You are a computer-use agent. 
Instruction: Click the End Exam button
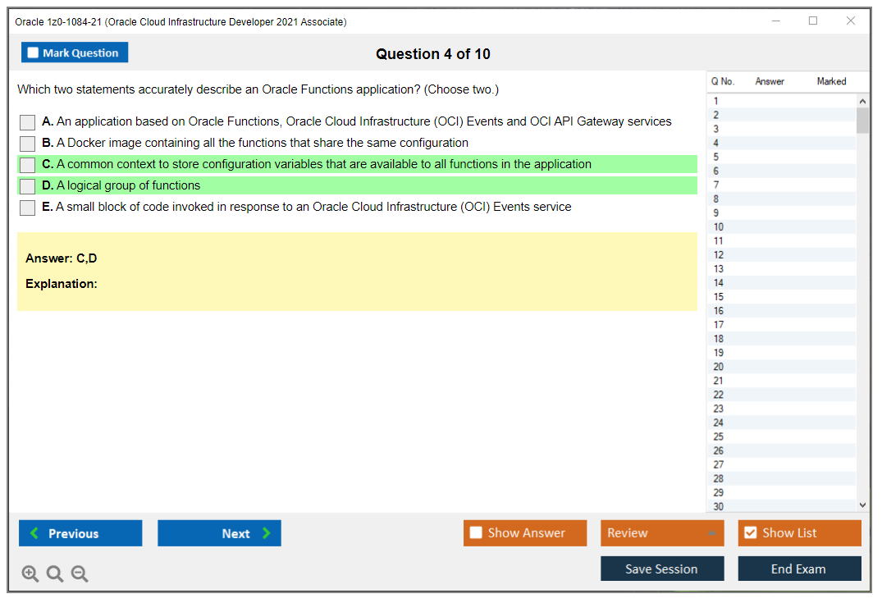799,568
